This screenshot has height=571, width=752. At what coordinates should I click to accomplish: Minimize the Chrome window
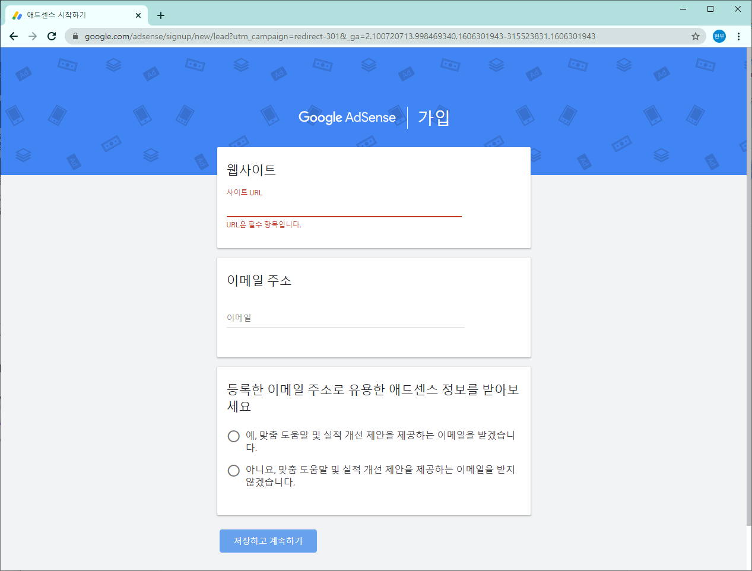pyautogui.click(x=683, y=9)
